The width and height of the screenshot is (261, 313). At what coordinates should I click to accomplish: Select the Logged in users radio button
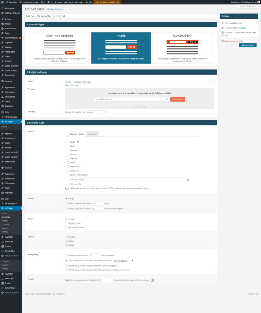pyautogui.click(x=66, y=223)
